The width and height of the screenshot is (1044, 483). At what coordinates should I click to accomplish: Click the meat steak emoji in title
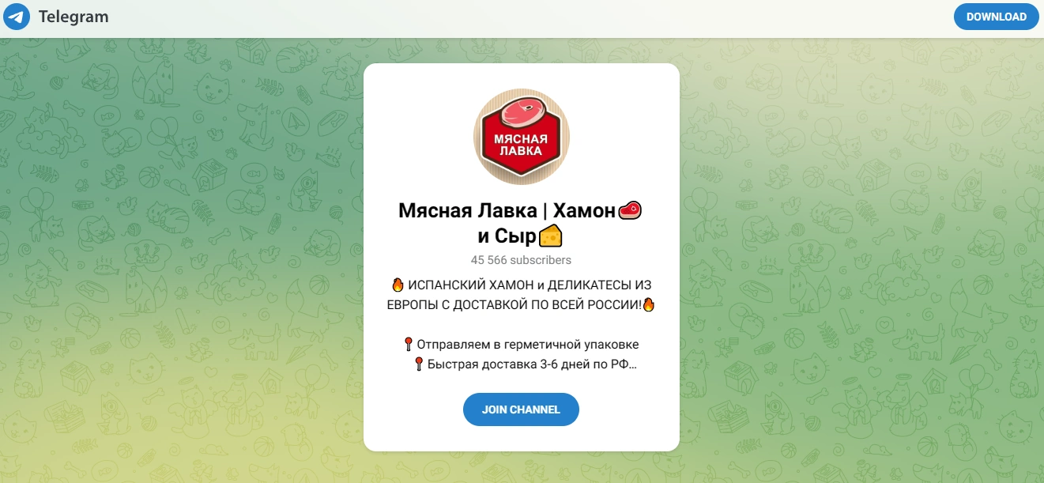630,210
